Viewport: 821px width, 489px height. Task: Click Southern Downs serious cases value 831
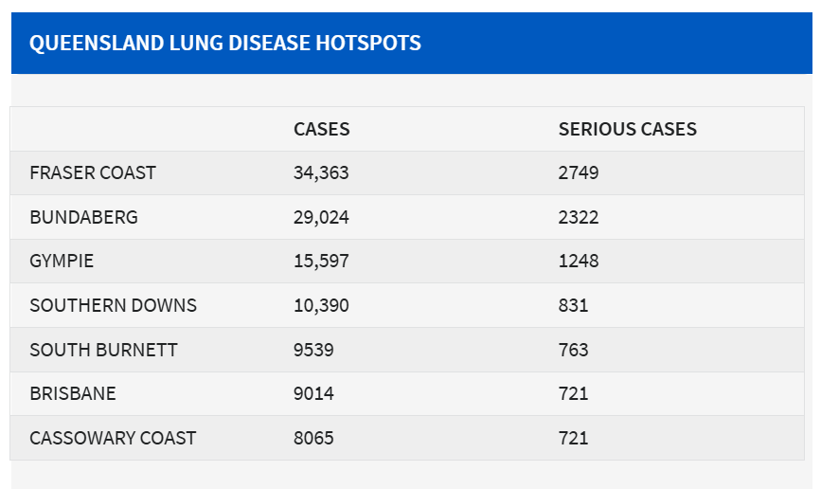pyautogui.click(x=573, y=305)
